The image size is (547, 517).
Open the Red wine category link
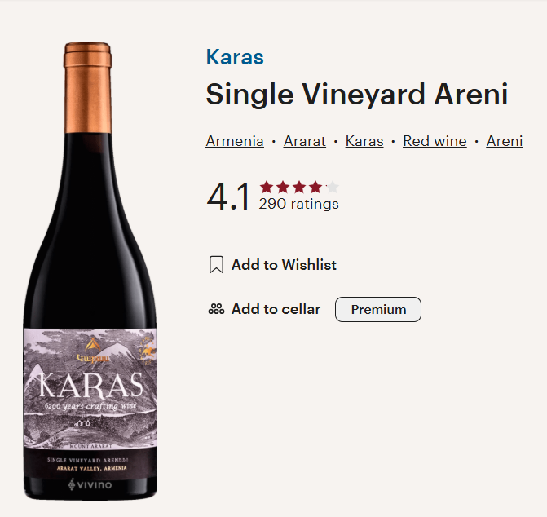[x=435, y=141]
